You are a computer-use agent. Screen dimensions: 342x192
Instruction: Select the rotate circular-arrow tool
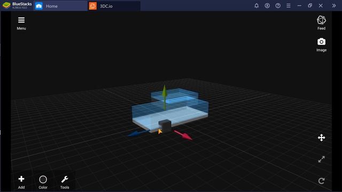(x=321, y=181)
